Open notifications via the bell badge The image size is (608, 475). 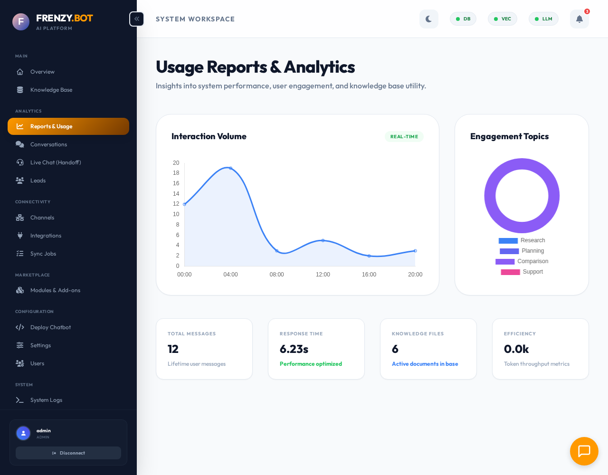[579, 19]
